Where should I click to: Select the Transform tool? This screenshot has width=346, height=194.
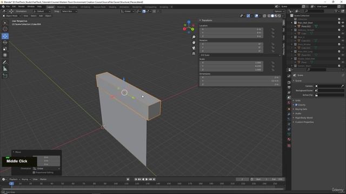pyautogui.click(x=5, y=55)
